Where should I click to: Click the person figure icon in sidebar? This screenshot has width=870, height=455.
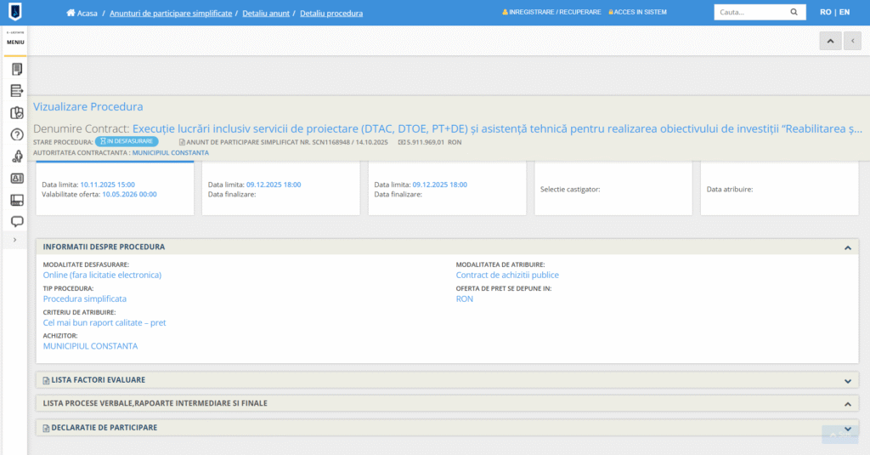(x=16, y=156)
